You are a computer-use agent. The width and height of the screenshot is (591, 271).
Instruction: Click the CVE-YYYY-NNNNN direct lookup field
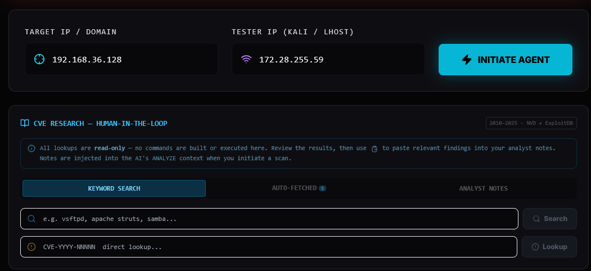(276, 247)
